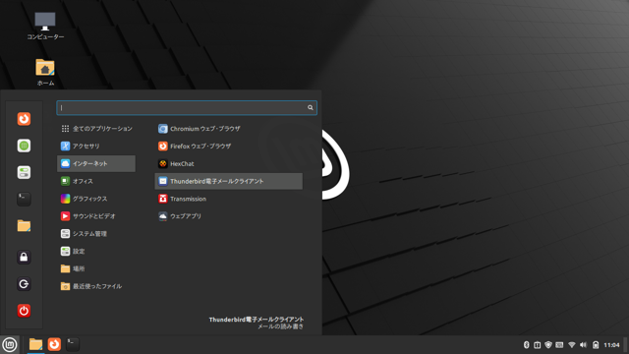Open Bluetooth tray icon

point(527,345)
